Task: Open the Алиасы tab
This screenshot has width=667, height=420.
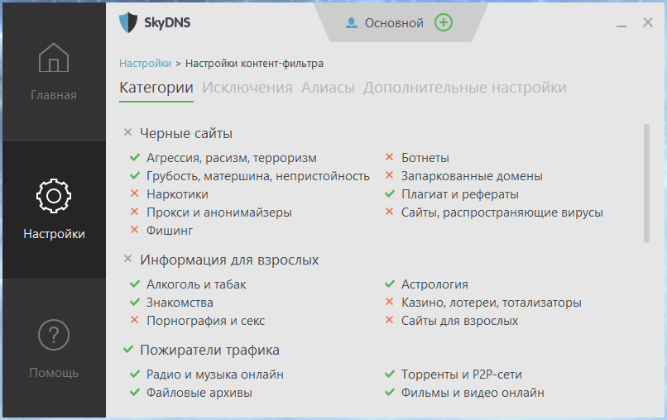Action: (x=328, y=88)
